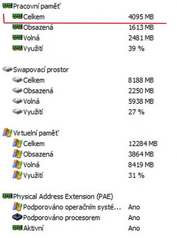Click the Physical Address Extension chip icon
Image resolution: width=177 pixels, height=238 pixels.
7,196
